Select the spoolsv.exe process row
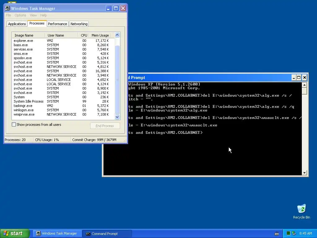317x238 pixels. pyautogui.click(x=63, y=58)
